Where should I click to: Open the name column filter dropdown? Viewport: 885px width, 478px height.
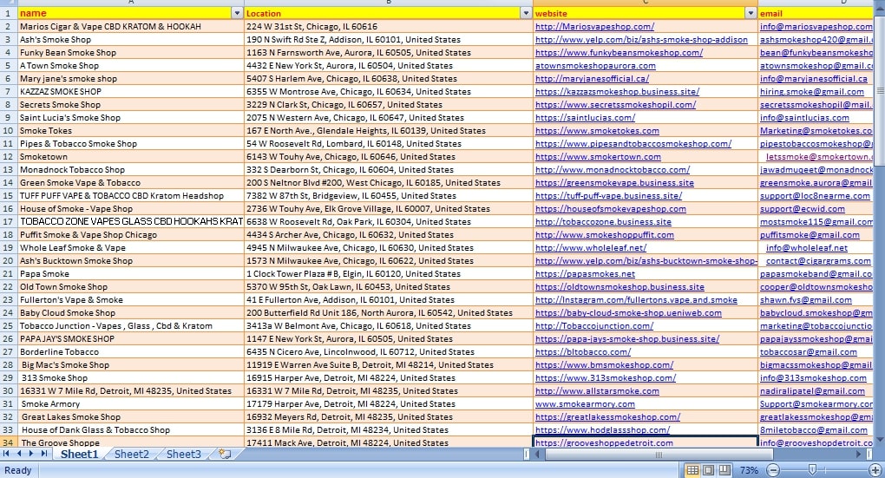point(238,13)
